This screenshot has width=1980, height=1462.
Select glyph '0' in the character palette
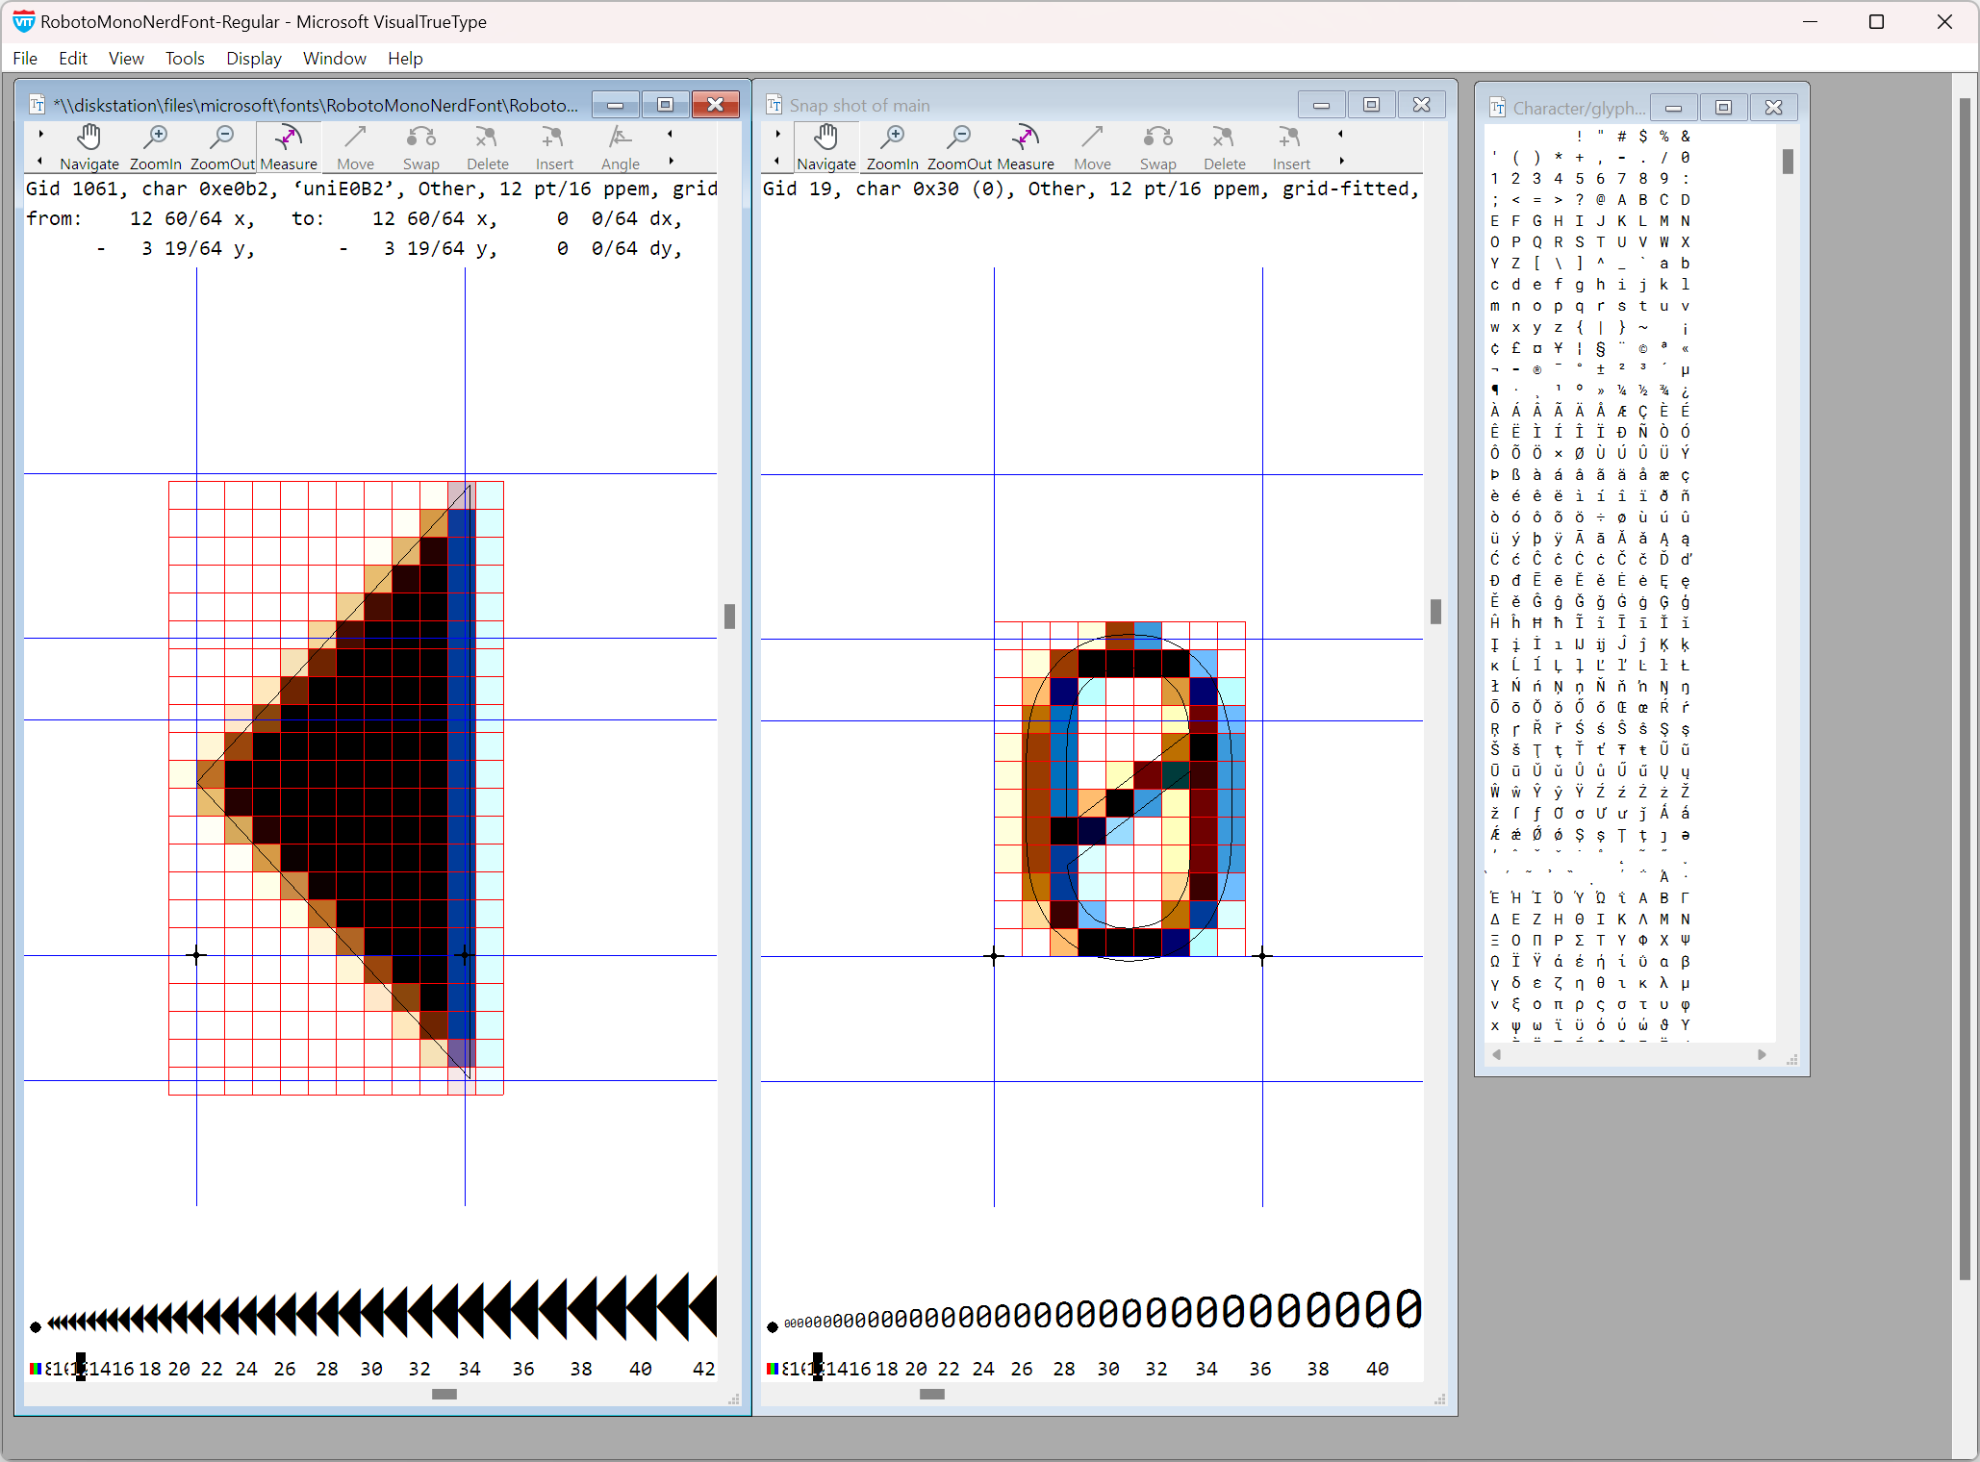click(x=1685, y=157)
